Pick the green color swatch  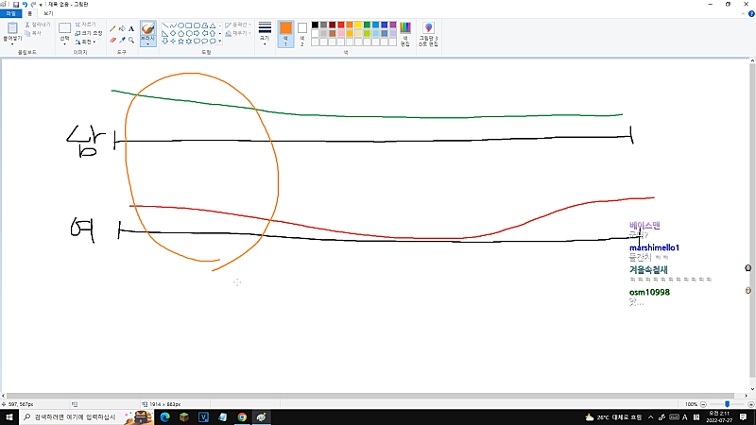(367, 25)
